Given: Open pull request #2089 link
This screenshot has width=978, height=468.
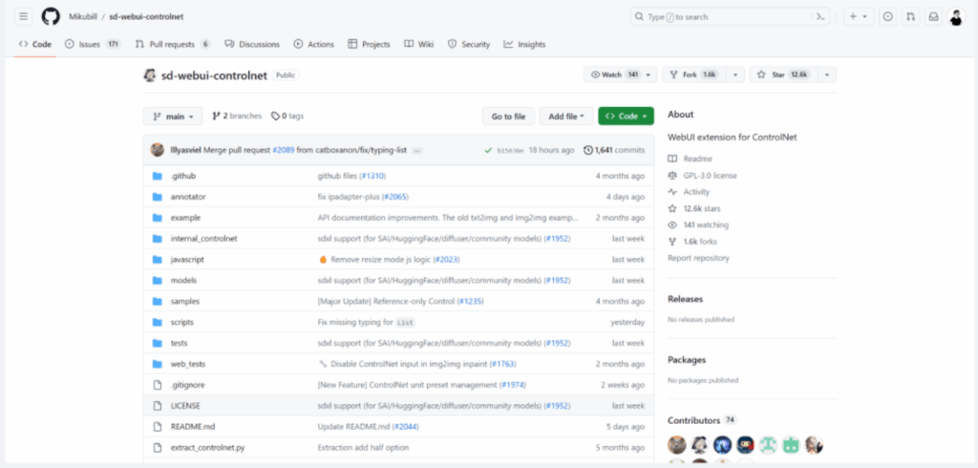Looking at the screenshot, I should pos(283,150).
